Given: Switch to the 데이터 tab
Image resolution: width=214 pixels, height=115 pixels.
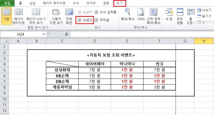Looking at the screenshot, I should (x=91, y=3).
